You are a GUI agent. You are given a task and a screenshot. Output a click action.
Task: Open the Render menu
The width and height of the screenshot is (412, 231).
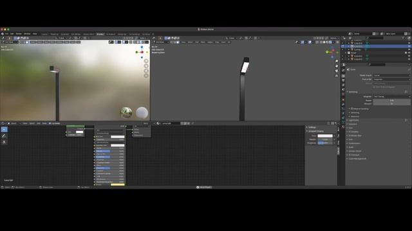tap(19, 34)
